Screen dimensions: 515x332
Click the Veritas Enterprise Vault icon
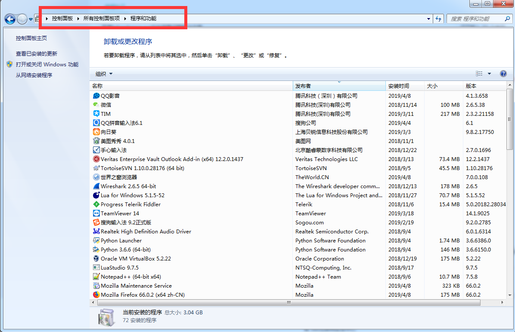[96, 159]
